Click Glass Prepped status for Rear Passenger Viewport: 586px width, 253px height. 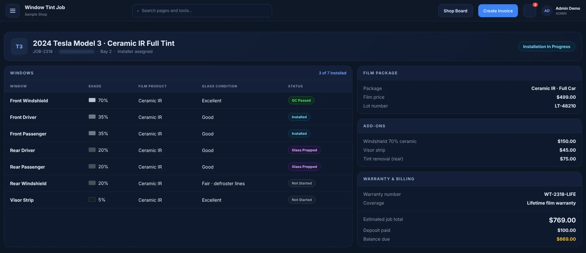tap(304, 167)
